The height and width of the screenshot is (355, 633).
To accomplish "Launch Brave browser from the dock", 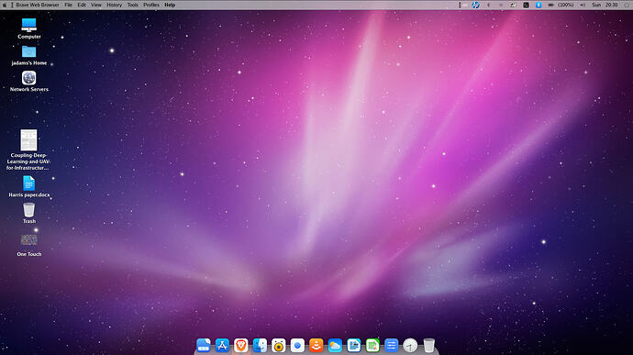I will [x=241, y=345].
